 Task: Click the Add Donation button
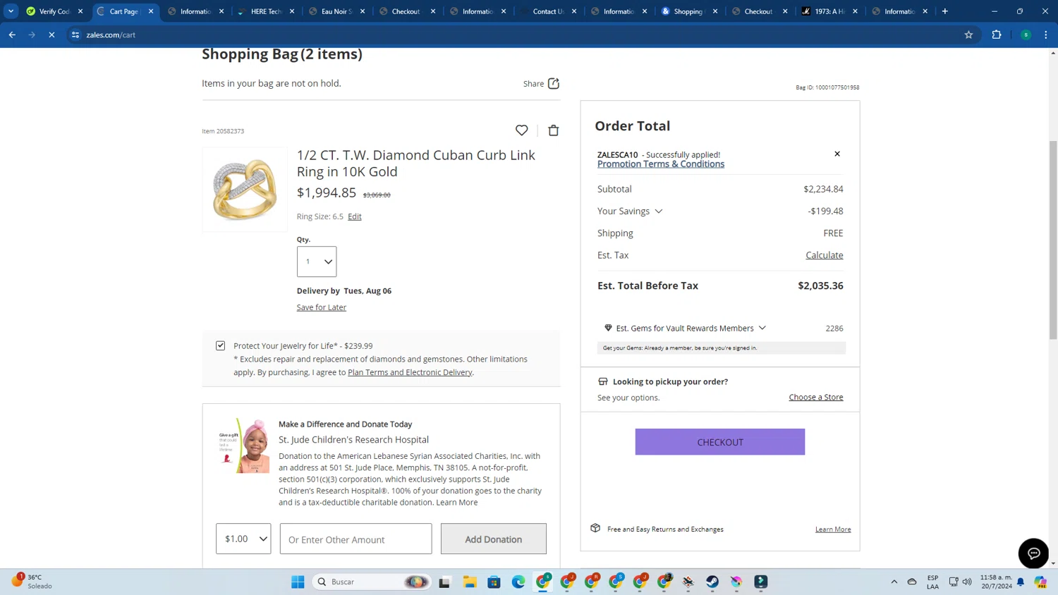click(494, 539)
